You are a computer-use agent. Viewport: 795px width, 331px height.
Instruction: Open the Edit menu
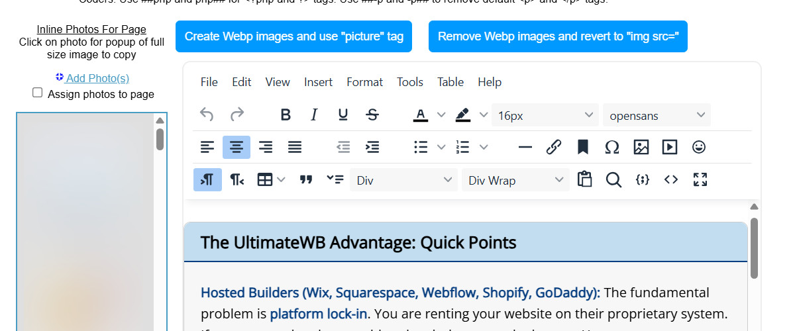pos(242,82)
